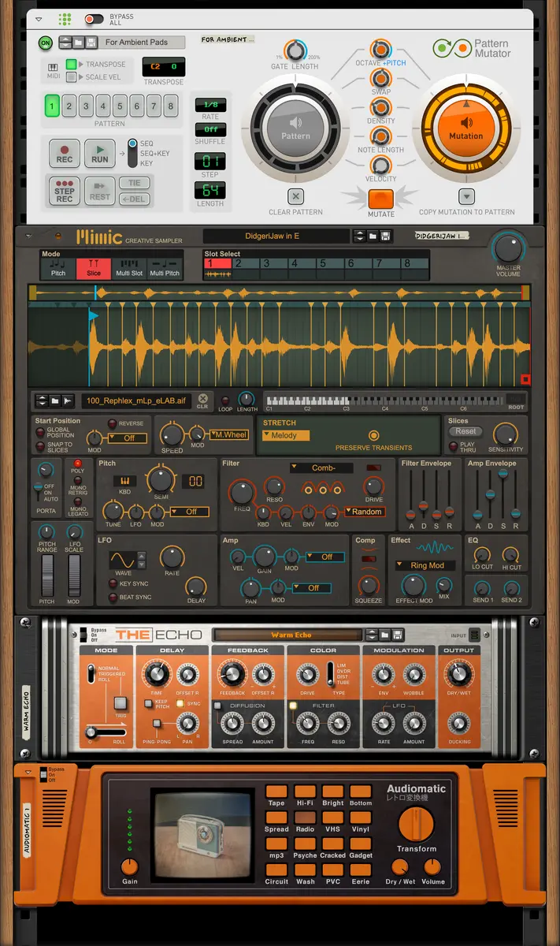Image resolution: width=560 pixels, height=946 pixels.
Task: Select pattern number 5
Action: pyautogui.click(x=120, y=106)
